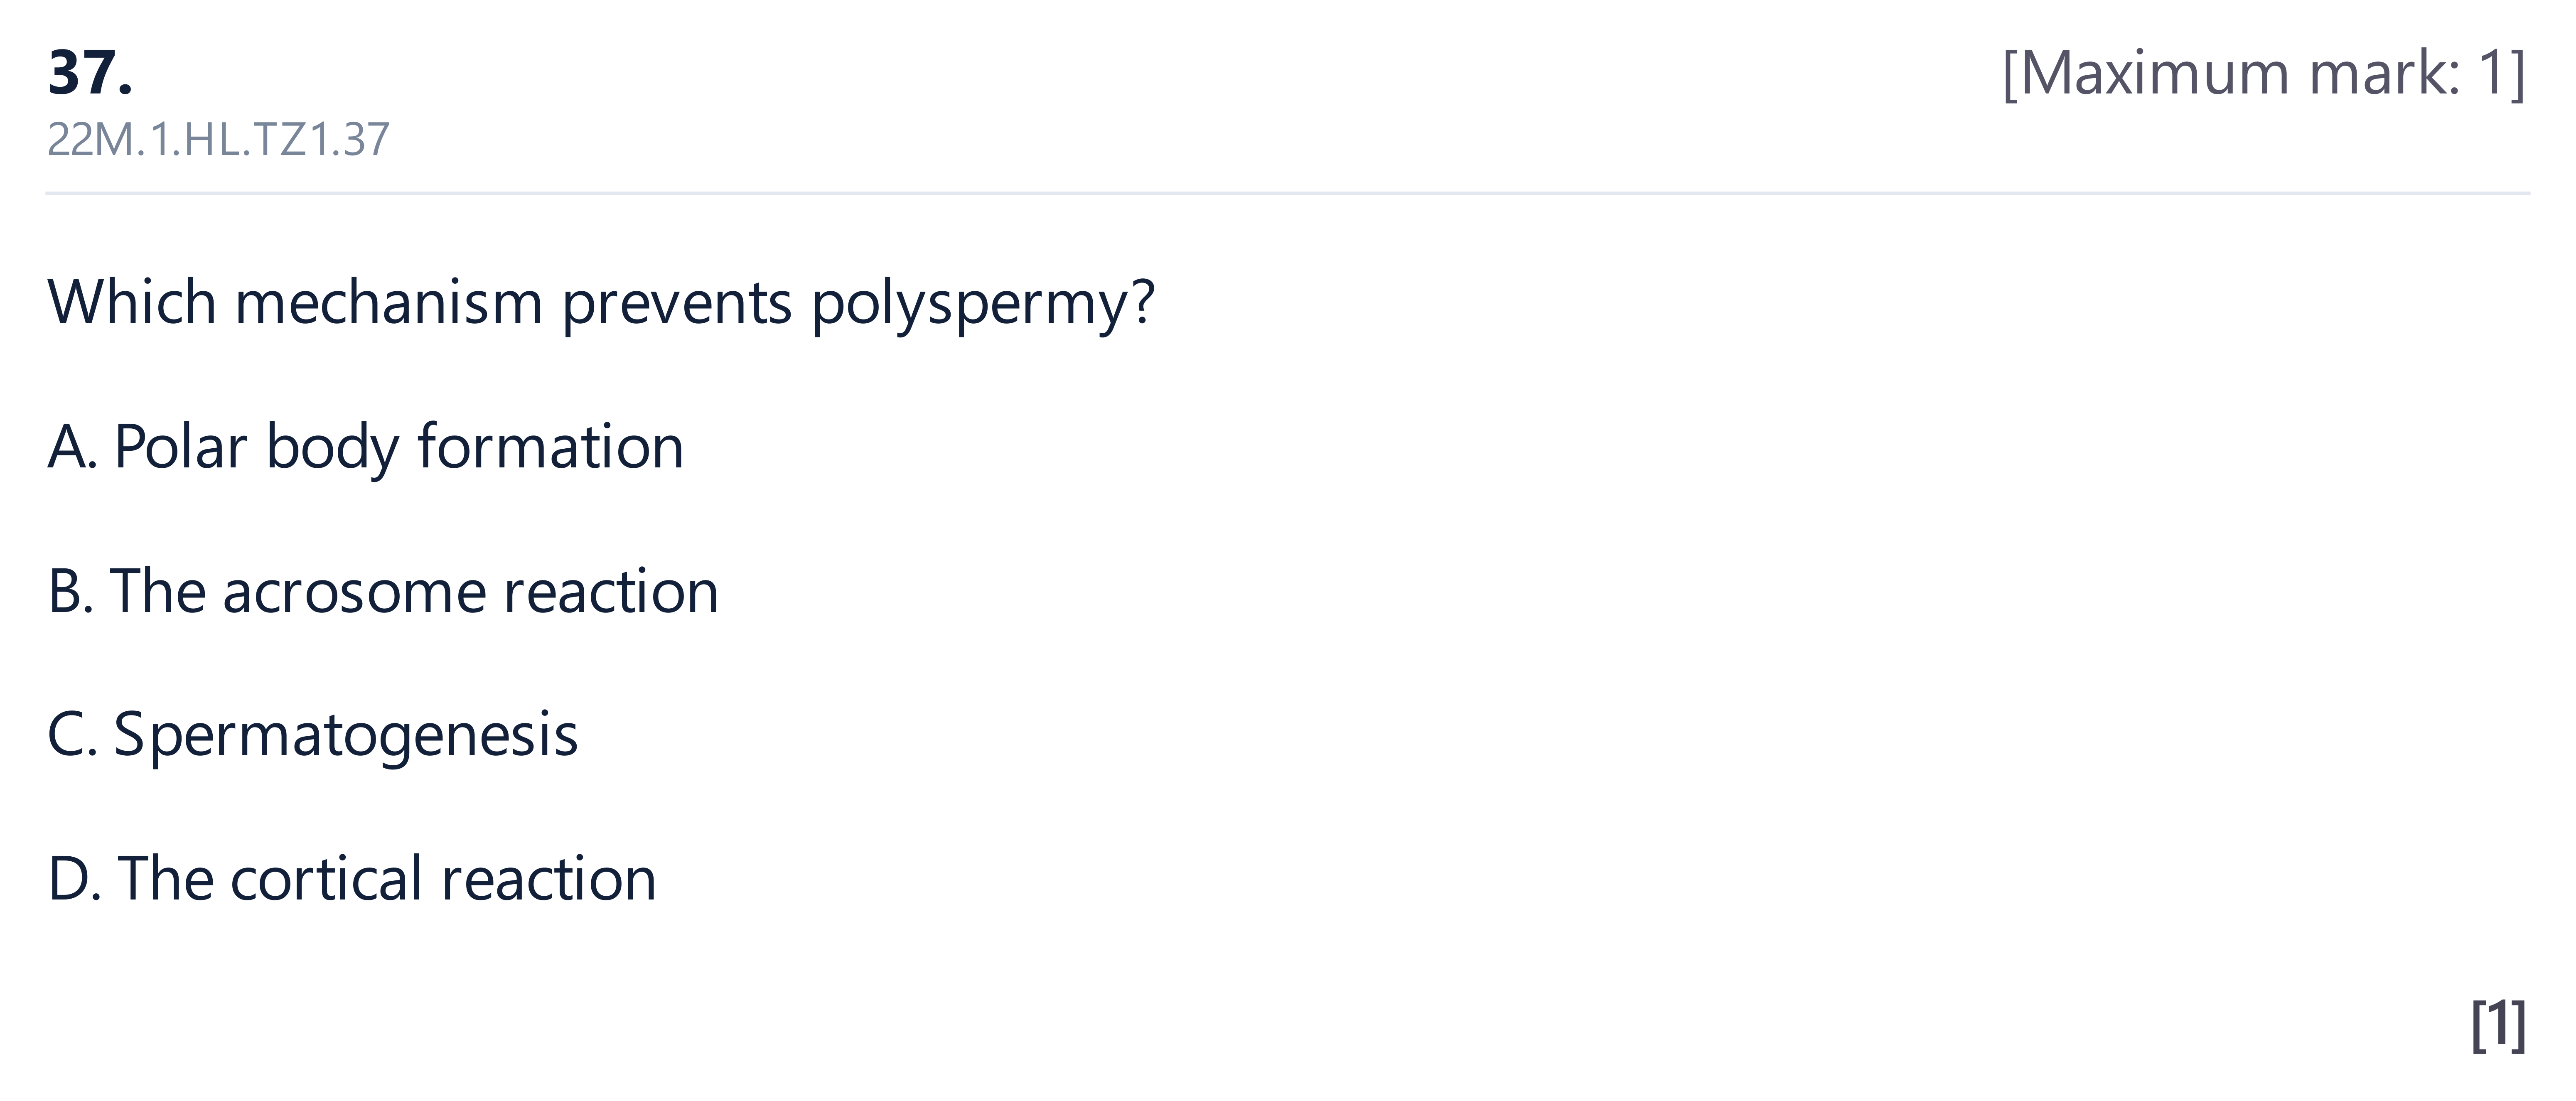Click the letter C option marker
This screenshot has height=1101, width=2576.
[72, 735]
